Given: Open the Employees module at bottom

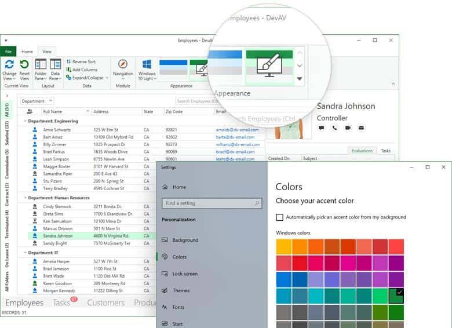Looking at the screenshot, I should pyautogui.click(x=24, y=303).
